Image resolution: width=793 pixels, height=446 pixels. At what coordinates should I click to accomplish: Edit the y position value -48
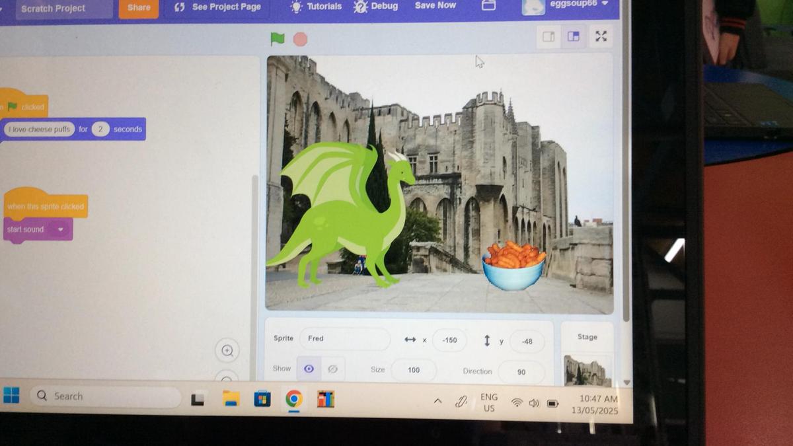coord(527,341)
